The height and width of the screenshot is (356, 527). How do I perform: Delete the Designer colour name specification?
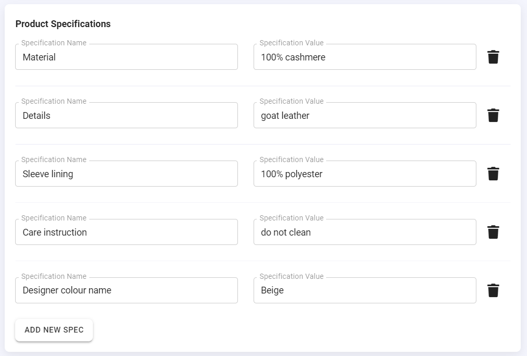coord(493,290)
